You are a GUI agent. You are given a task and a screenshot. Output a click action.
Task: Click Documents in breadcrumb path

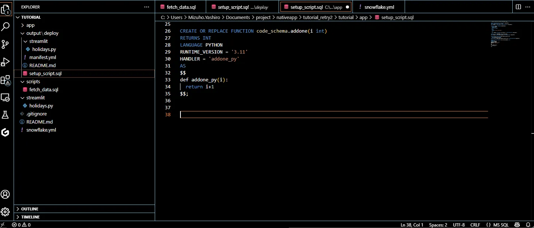click(238, 17)
